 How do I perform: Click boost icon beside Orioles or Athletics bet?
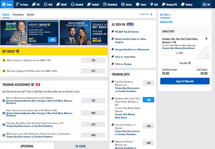coord(4,60)
